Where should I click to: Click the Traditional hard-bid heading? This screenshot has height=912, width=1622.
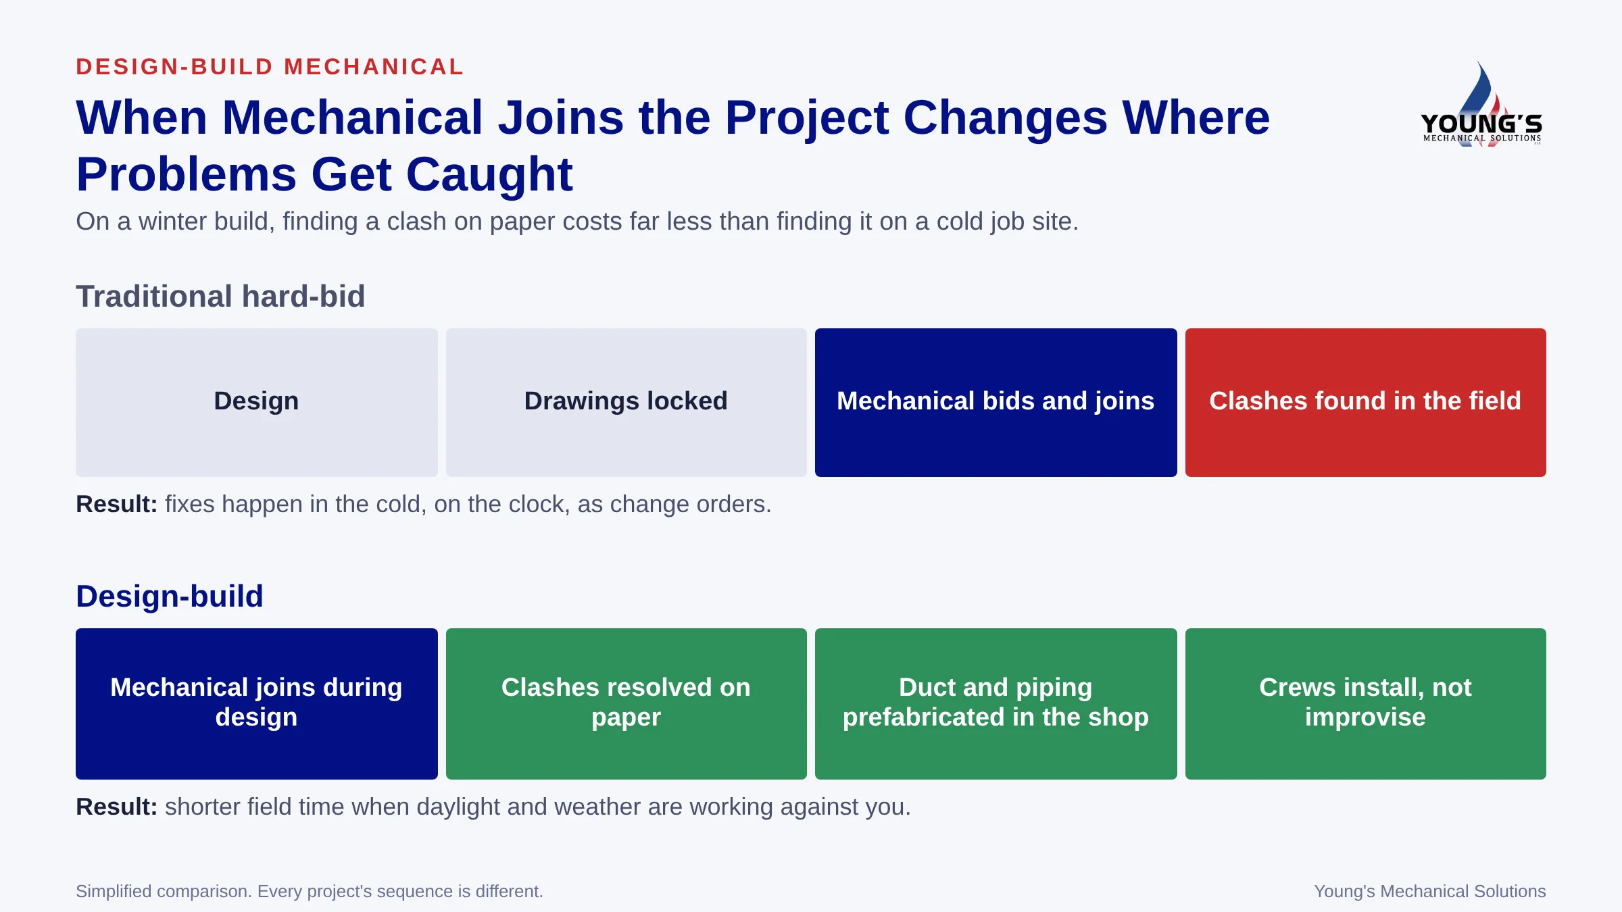point(220,297)
